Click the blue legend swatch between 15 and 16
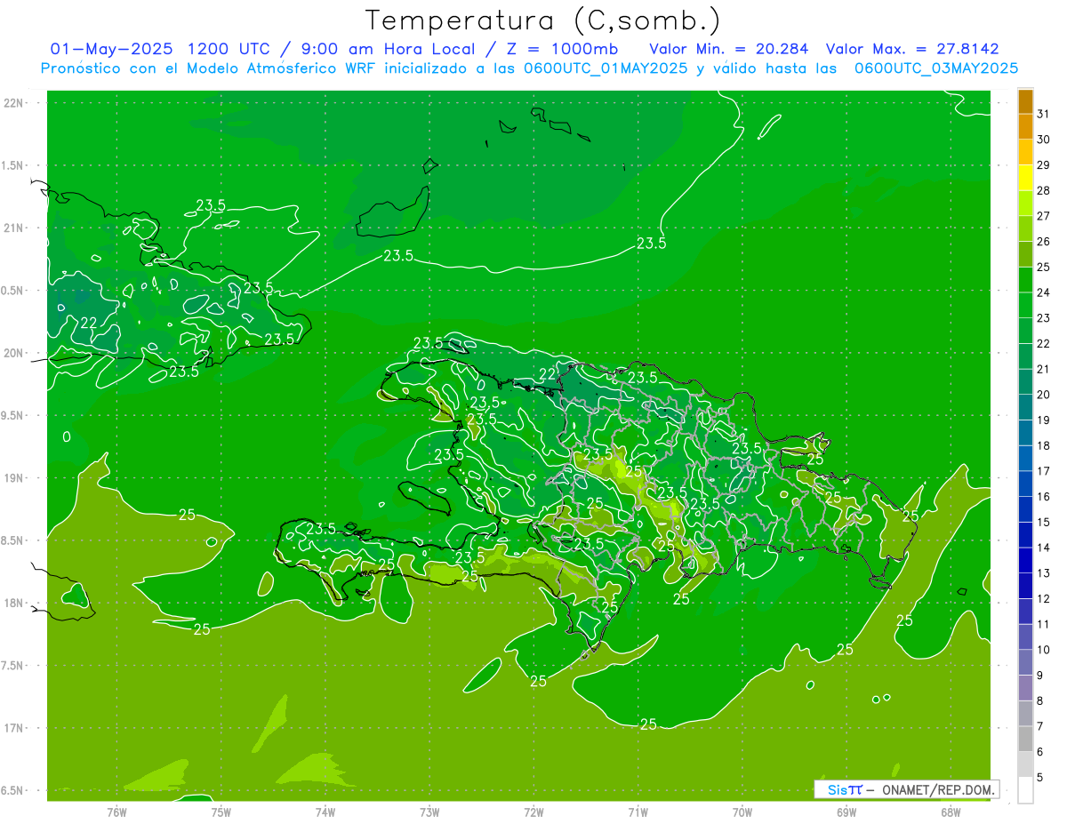 coord(1025,509)
